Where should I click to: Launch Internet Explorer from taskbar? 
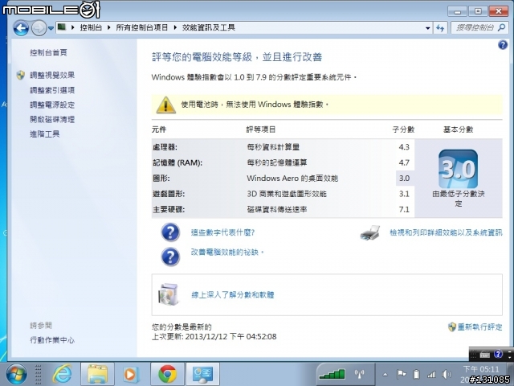(x=63, y=375)
